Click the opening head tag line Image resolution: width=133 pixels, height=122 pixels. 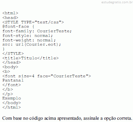click(x=10, y=18)
